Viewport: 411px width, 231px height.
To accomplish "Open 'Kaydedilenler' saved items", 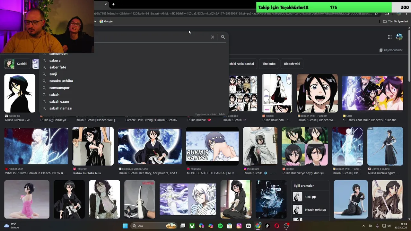I will 391,50.
